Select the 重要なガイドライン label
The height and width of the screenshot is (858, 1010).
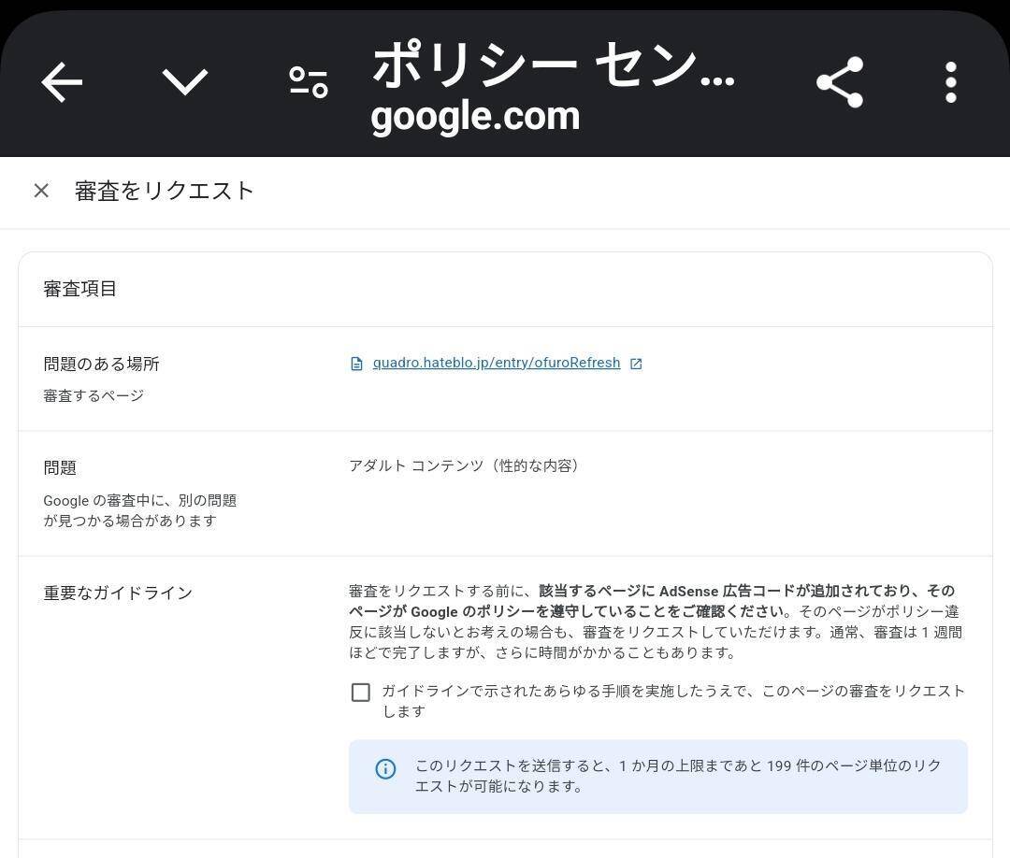tap(118, 593)
